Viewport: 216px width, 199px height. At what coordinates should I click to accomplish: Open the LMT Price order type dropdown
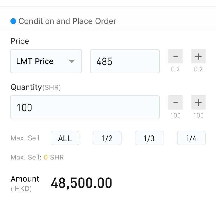coord(46,61)
